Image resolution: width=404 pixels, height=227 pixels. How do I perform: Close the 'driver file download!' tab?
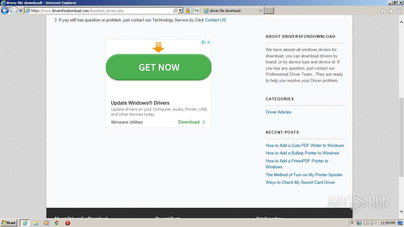point(260,11)
